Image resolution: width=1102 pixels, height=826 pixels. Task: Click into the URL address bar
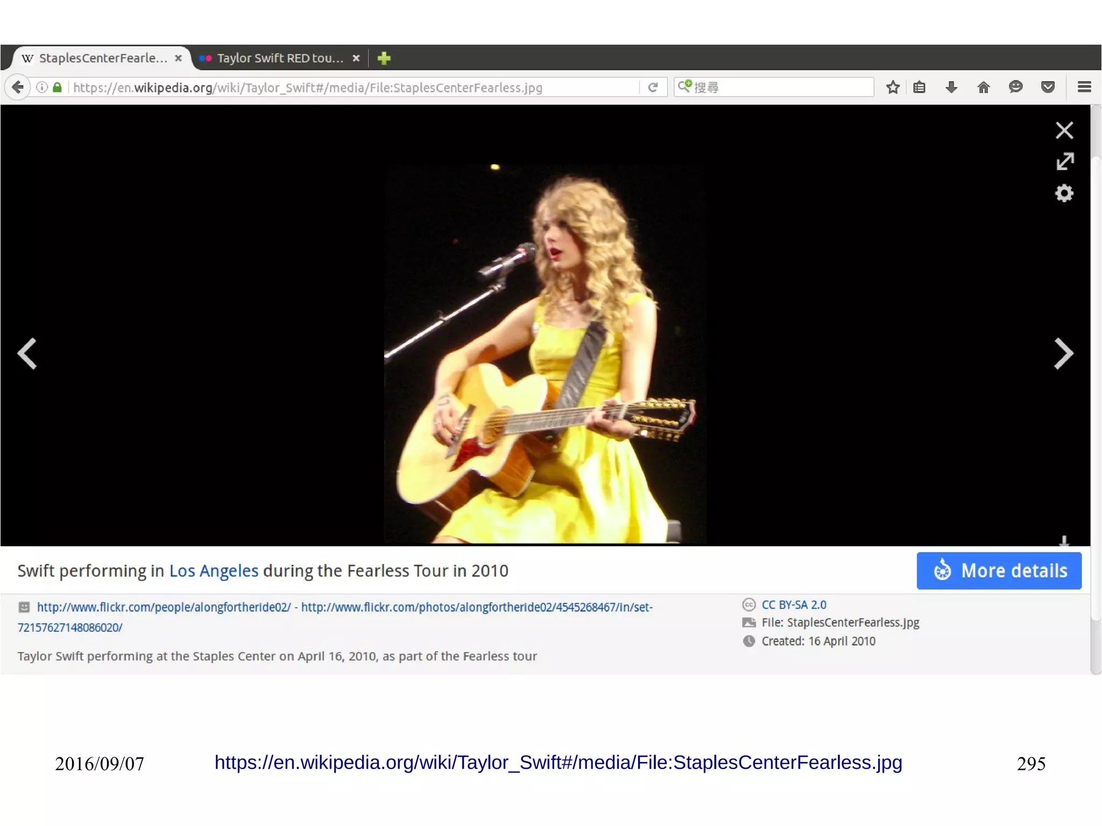[x=355, y=87]
